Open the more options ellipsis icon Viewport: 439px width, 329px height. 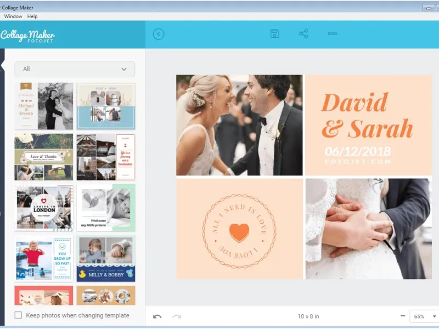[333, 33]
